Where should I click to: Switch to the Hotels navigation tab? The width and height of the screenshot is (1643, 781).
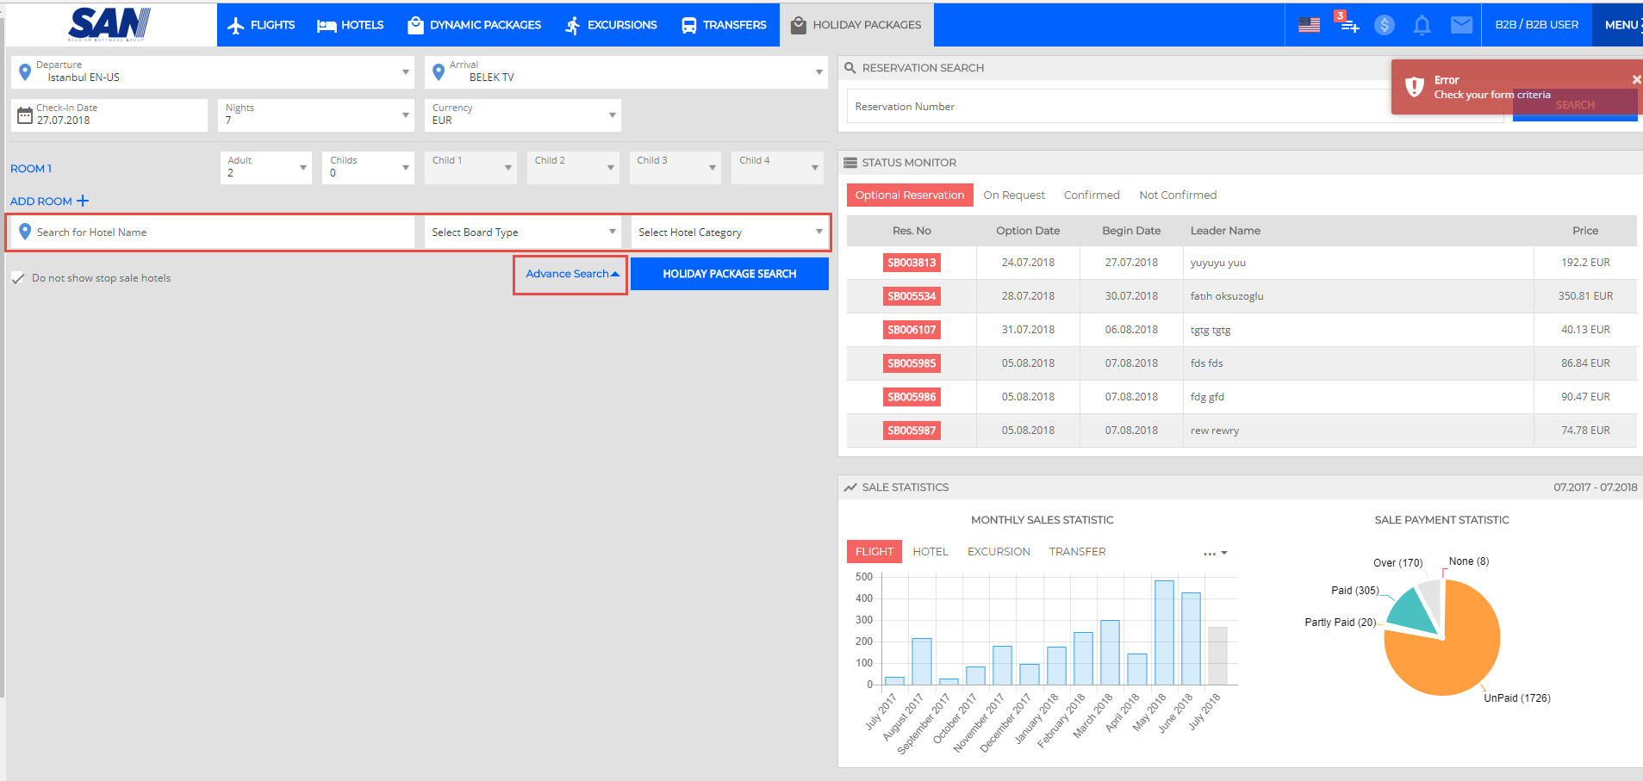350,25
